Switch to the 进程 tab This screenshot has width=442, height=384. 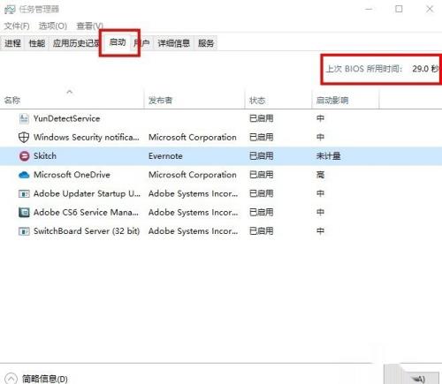pos(12,43)
